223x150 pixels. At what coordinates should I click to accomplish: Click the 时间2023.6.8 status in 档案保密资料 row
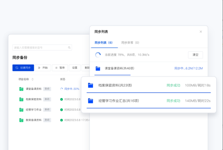tap(72, 99)
